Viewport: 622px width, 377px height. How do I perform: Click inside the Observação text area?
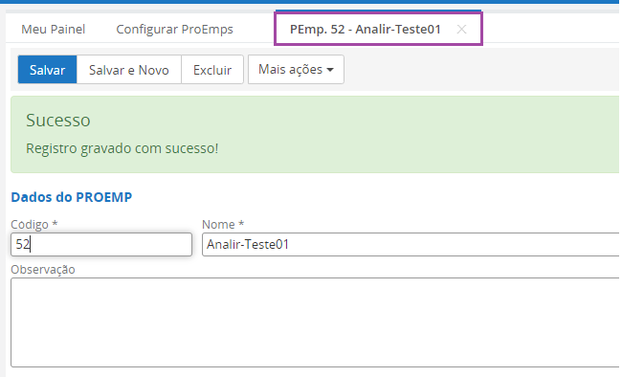(x=316, y=322)
